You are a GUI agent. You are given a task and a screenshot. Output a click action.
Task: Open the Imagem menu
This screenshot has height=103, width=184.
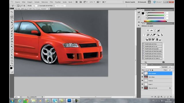(30, 2)
